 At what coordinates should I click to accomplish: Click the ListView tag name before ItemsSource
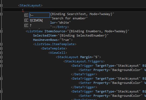[x=35, y=31]
